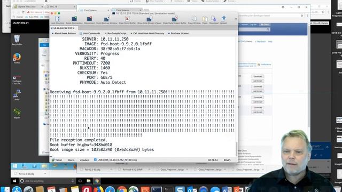Click the Not secure warning in address bar
The image size is (342, 192).
(34, 12)
